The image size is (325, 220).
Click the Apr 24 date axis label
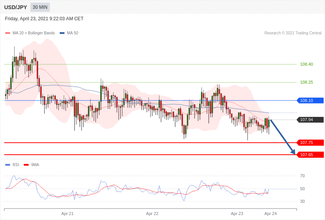[x=270, y=214]
